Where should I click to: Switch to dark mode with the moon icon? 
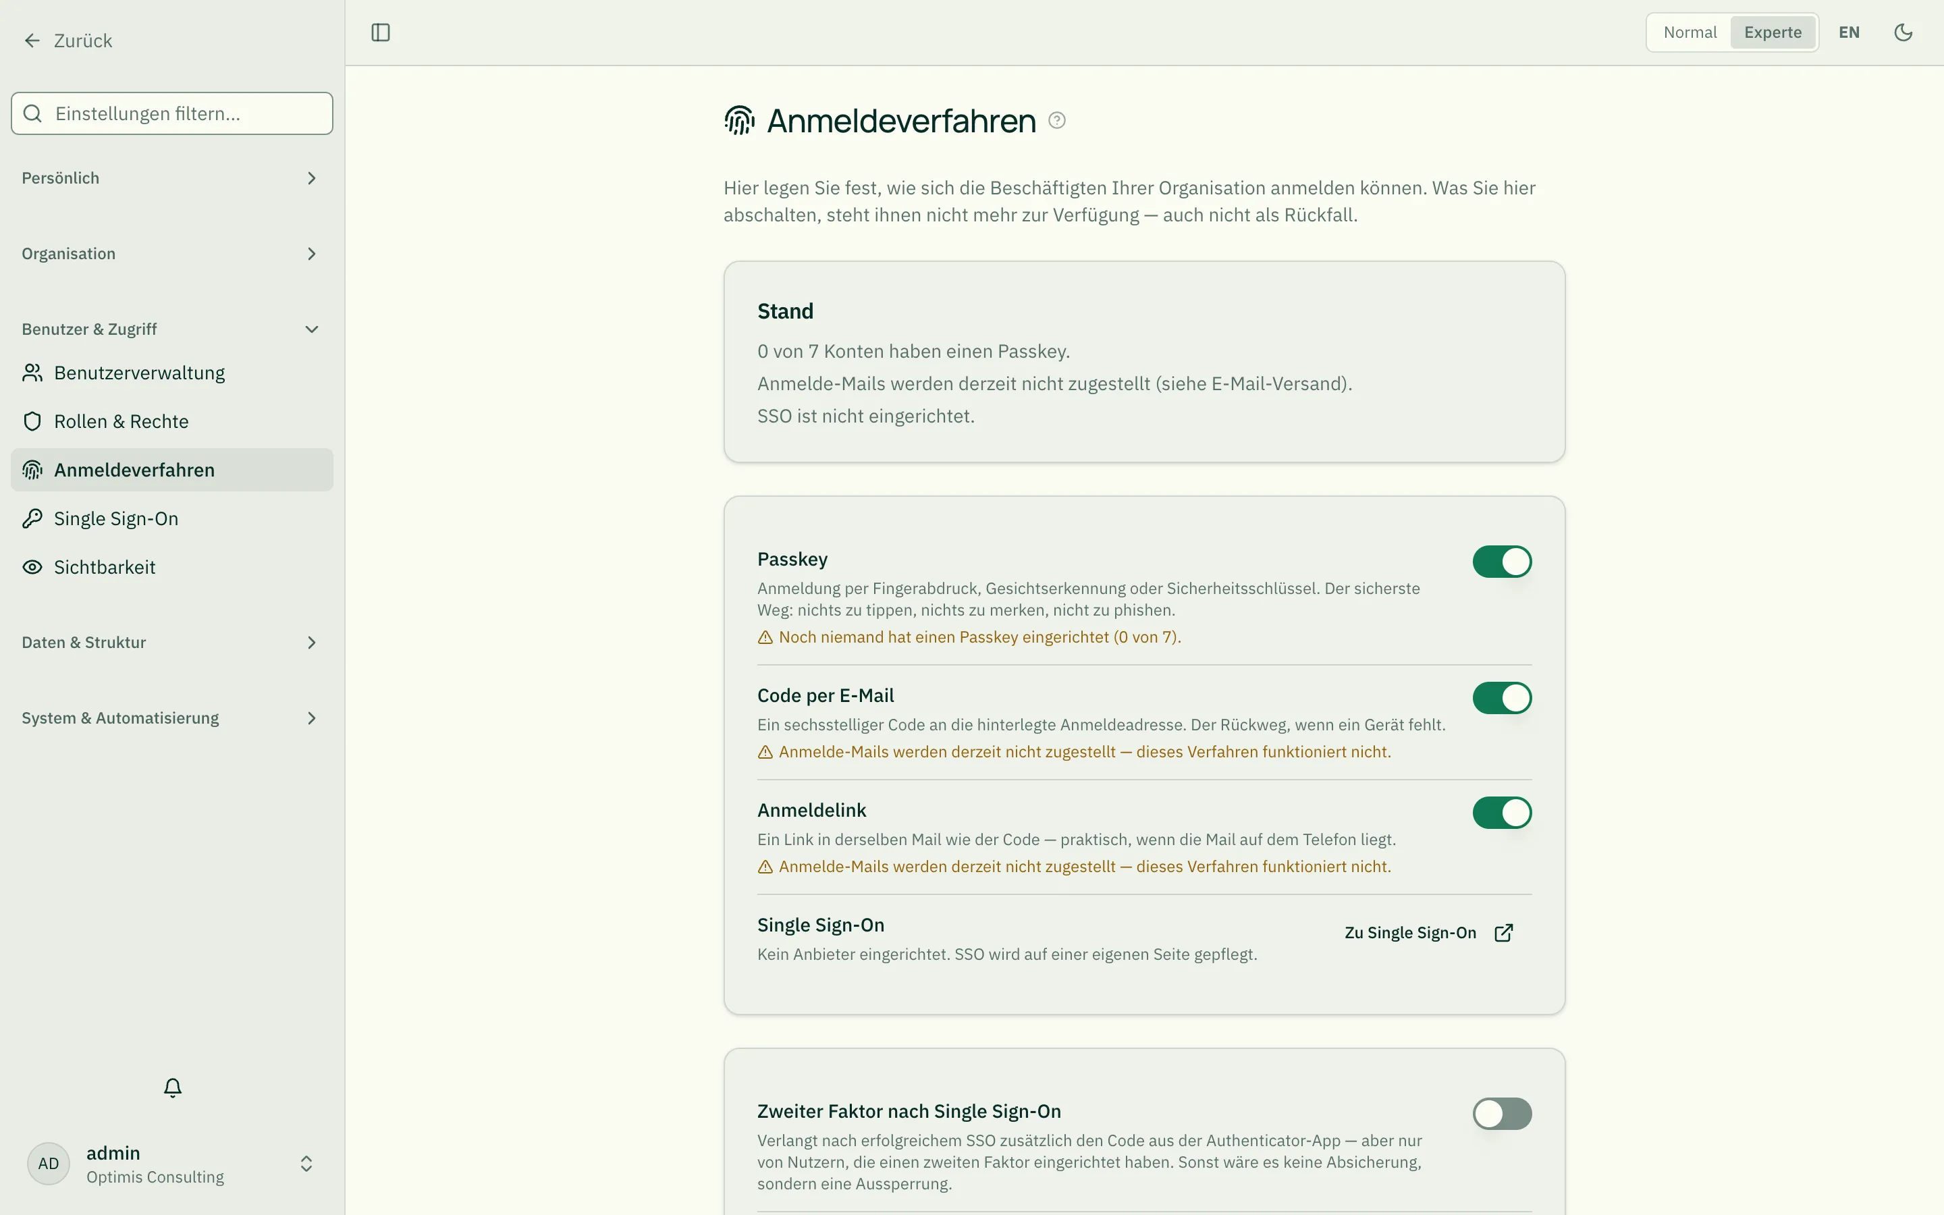pyautogui.click(x=1903, y=32)
